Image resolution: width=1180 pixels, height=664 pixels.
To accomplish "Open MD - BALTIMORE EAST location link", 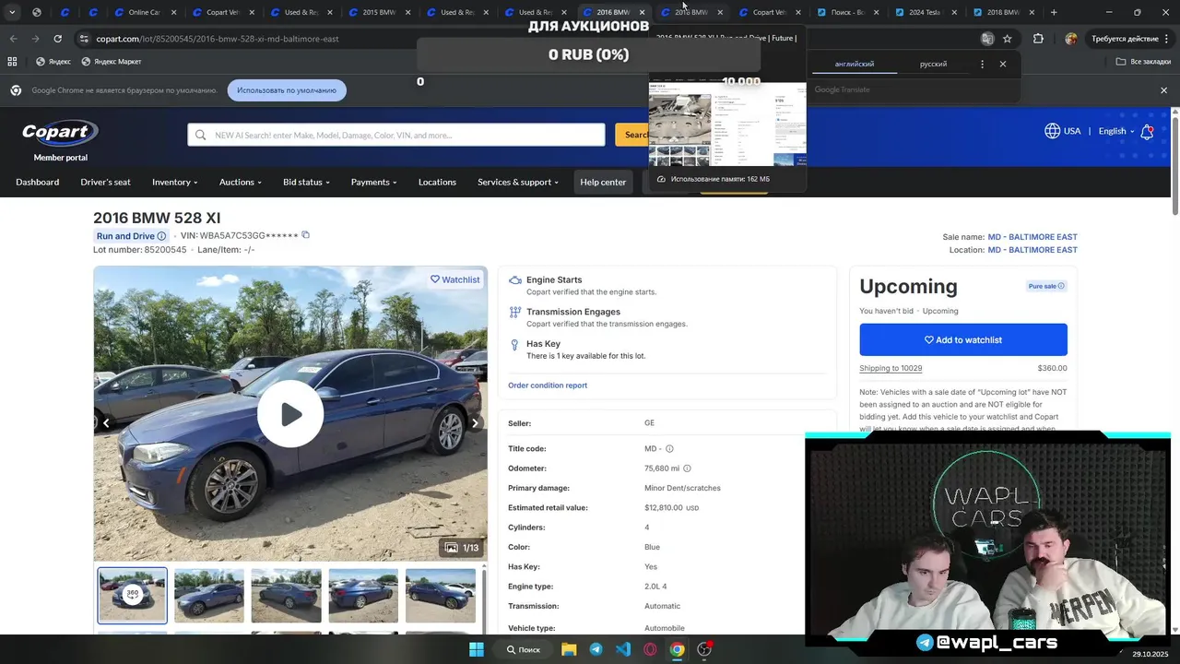I will pos(1032,250).
